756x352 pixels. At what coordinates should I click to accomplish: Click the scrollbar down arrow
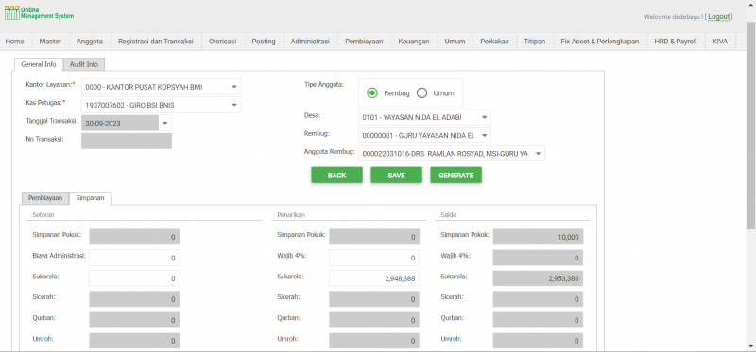751,345
